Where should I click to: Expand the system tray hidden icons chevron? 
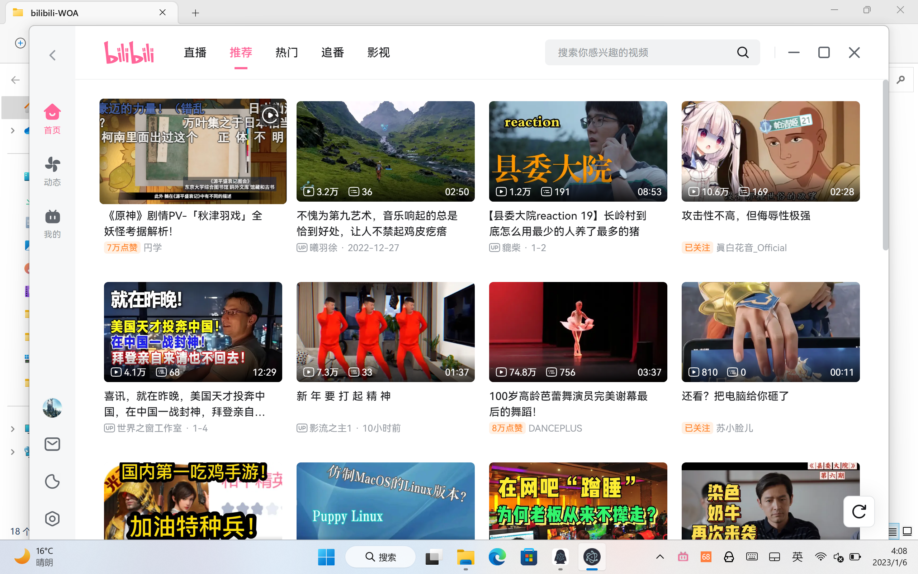(x=660, y=557)
